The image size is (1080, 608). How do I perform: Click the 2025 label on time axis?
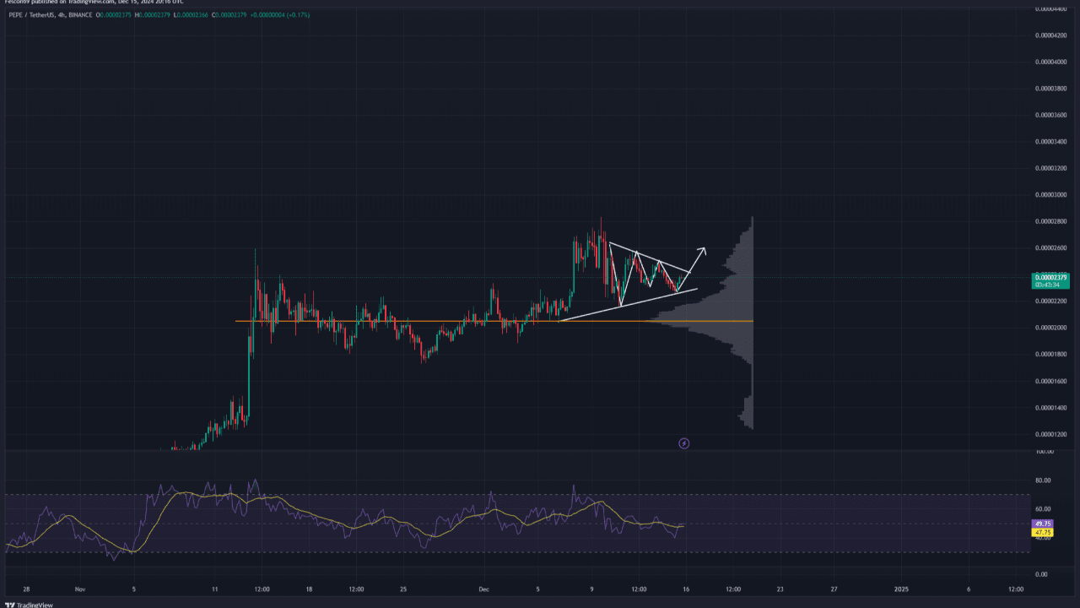pyautogui.click(x=901, y=589)
